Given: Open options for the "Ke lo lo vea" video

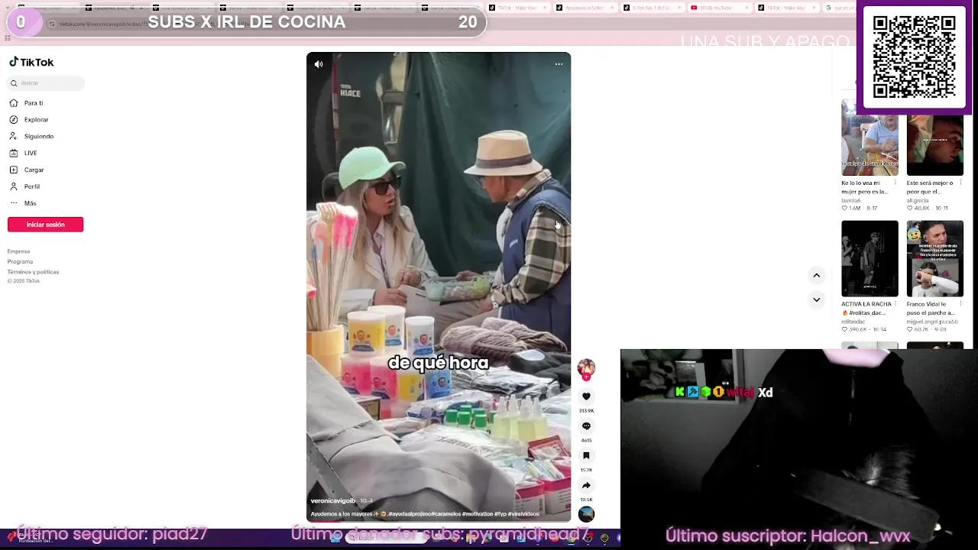Looking at the screenshot, I should point(895,183).
